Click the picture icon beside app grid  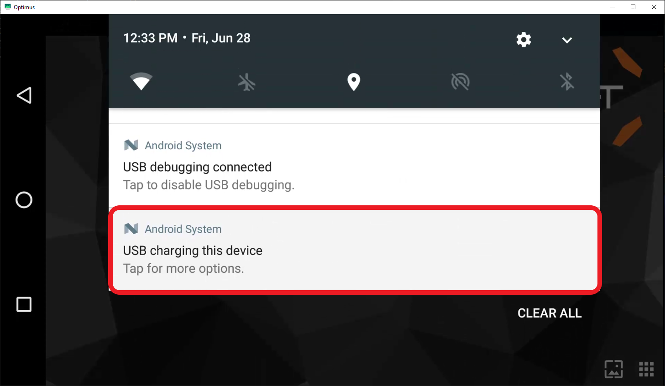click(613, 369)
